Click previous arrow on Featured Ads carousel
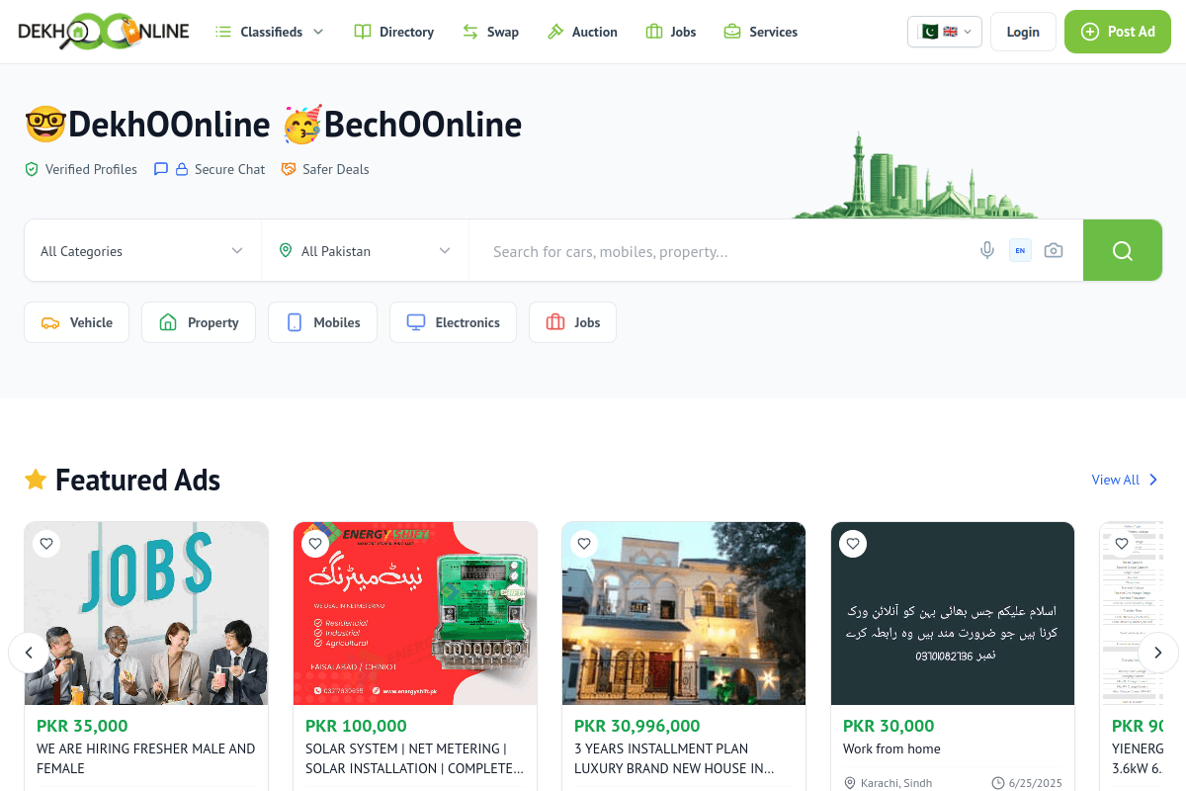 click(29, 653)
